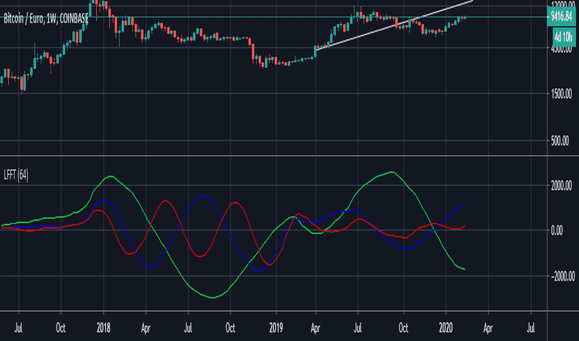
Task: Select the white ascending trendline
Action: pos(395,25)
